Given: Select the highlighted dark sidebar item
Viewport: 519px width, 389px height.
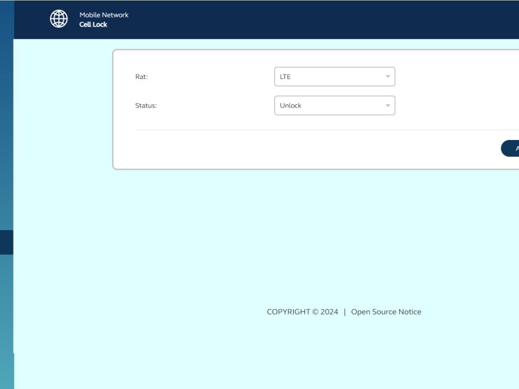Looking at the screenshot, I should [x=6, y=242].
